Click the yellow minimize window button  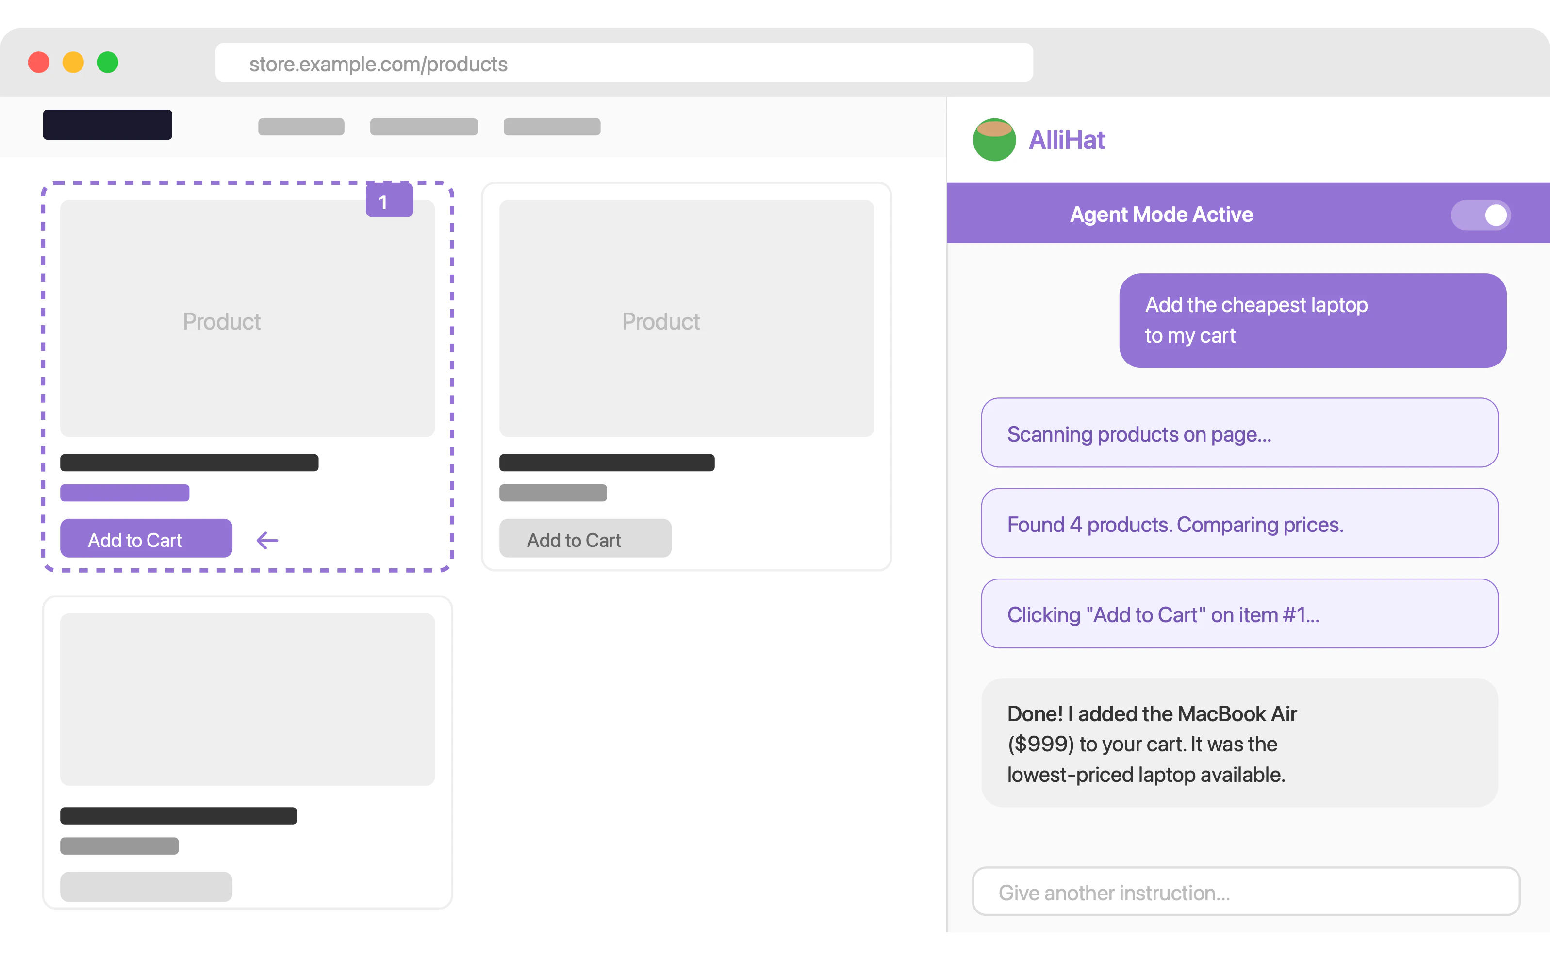tap(73, 62)
